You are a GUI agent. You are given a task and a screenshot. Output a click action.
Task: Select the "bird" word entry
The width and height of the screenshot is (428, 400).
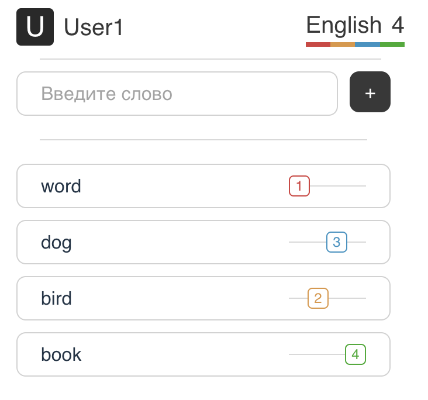point(57,298)
